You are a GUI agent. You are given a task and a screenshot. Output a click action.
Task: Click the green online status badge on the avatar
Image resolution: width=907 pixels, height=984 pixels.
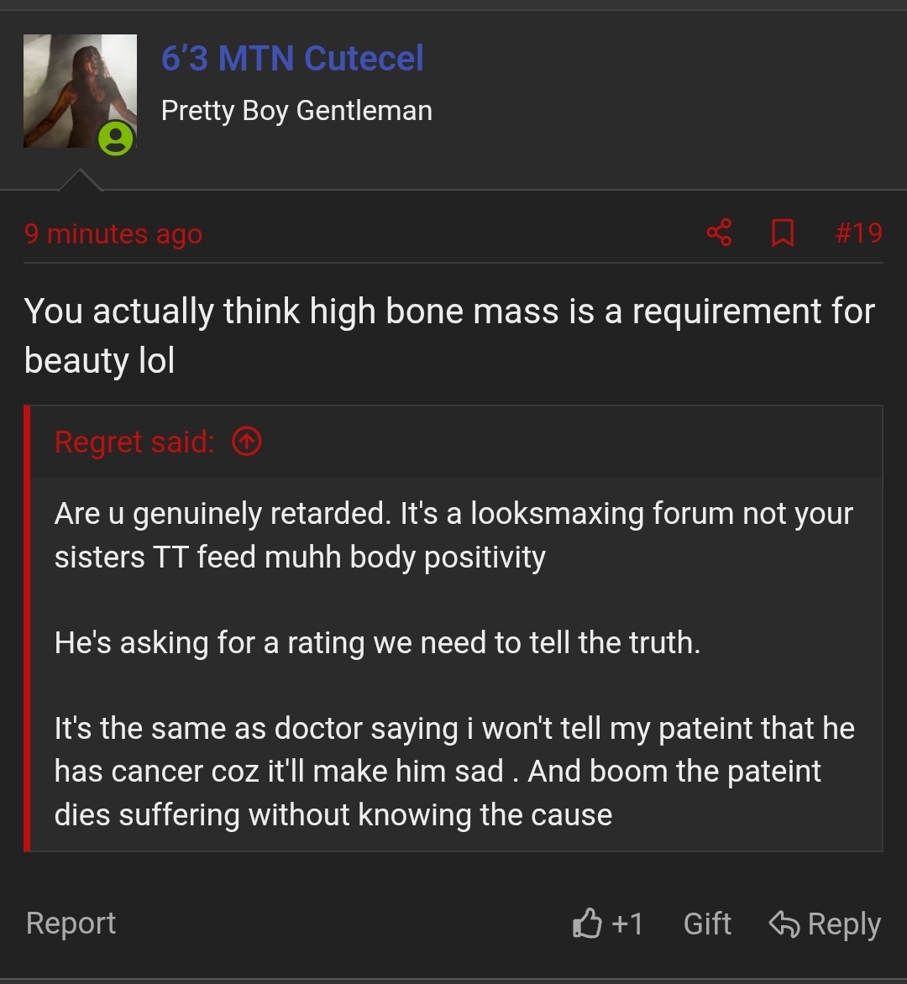(116, 138)
